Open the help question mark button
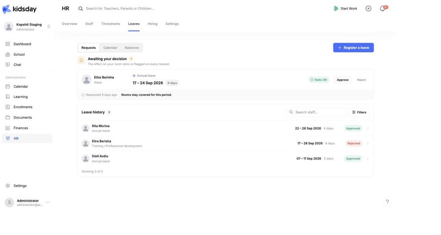Viewport: 441px width, 235px height. (387, 202)
